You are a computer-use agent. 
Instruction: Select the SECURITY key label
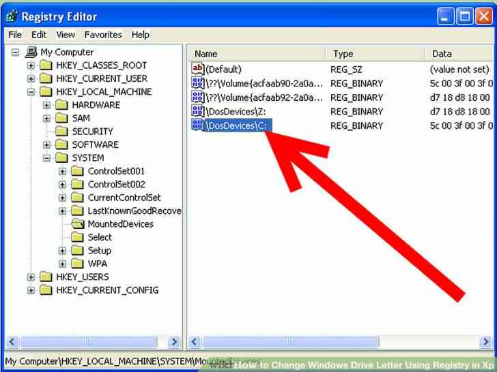point(93,131)
